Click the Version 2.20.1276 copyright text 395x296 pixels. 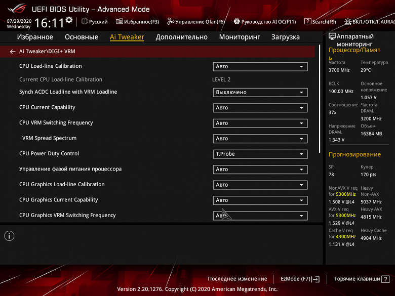pos(197,289)
